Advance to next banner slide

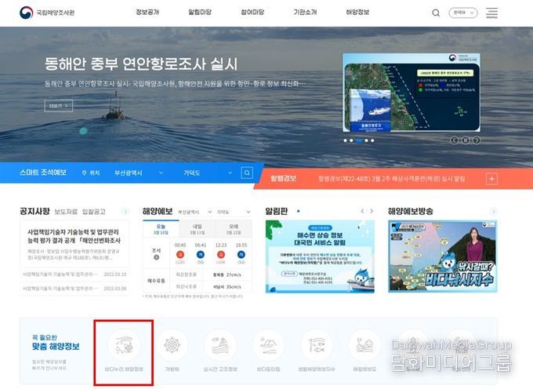pyautogui.click(x=477, y=140)
